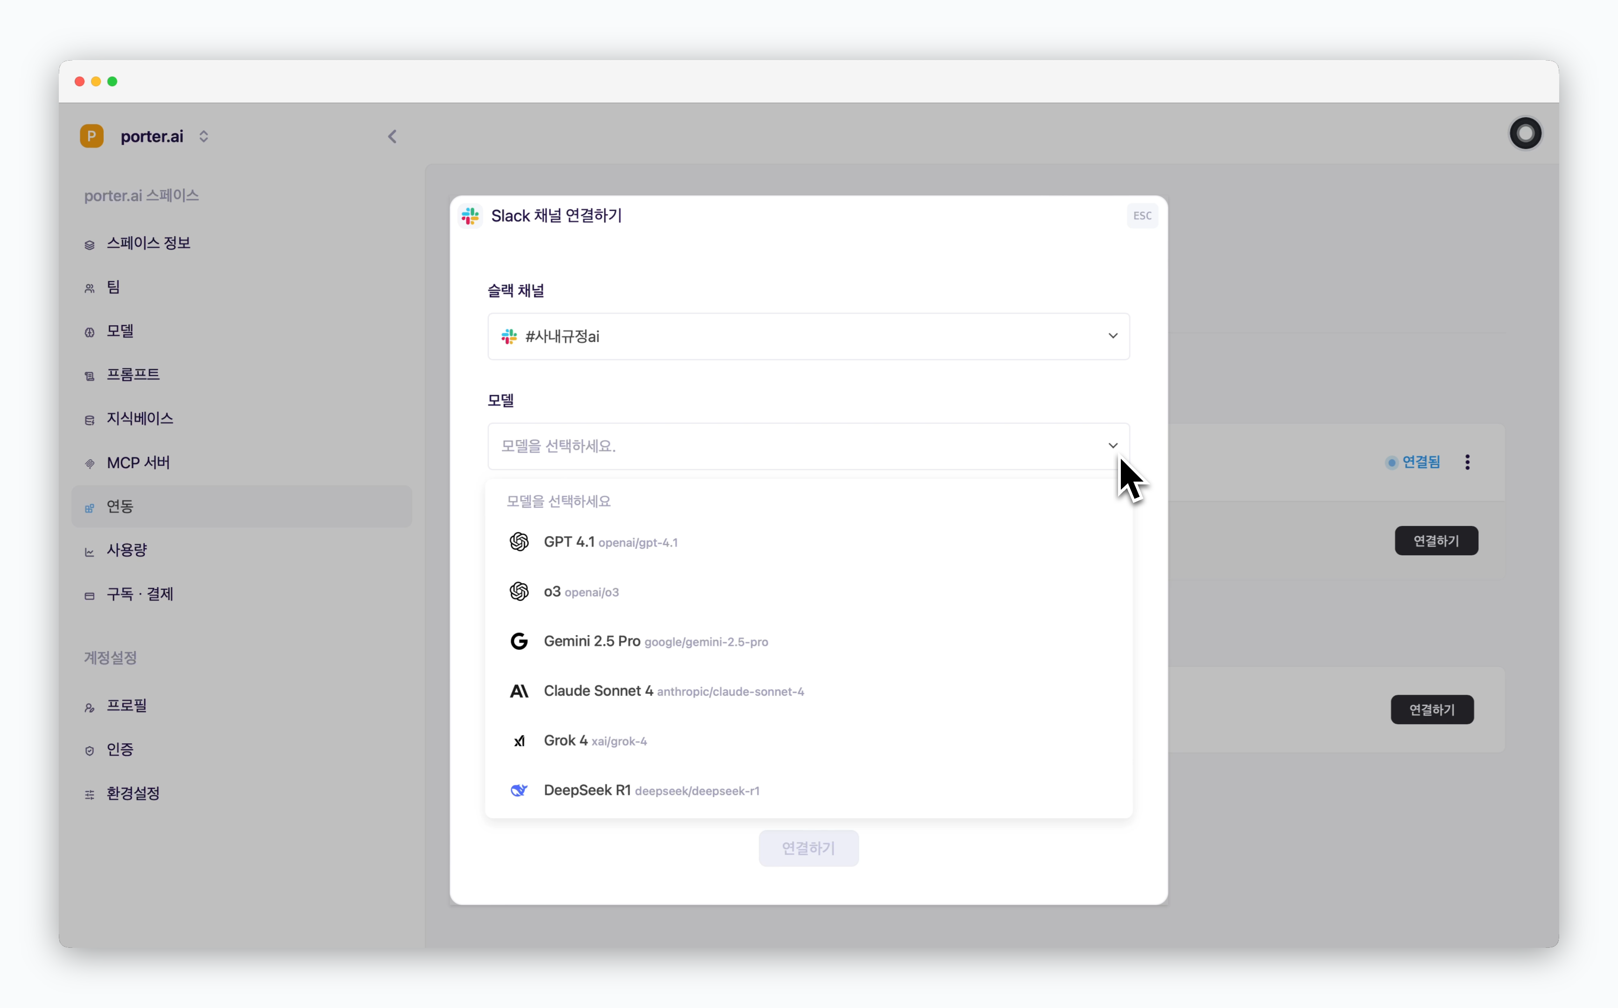Click the chevron of the 슬랙 채널 dropdown
Viewport: 1618px width, 1008px height.
click(x=1112, y=336)
